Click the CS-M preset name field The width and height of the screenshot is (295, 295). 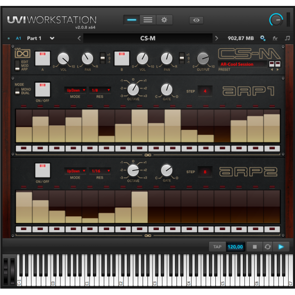(148, 38)
